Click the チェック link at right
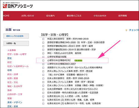Viewport: 139px width, 108px height. [x=134, y=30]
